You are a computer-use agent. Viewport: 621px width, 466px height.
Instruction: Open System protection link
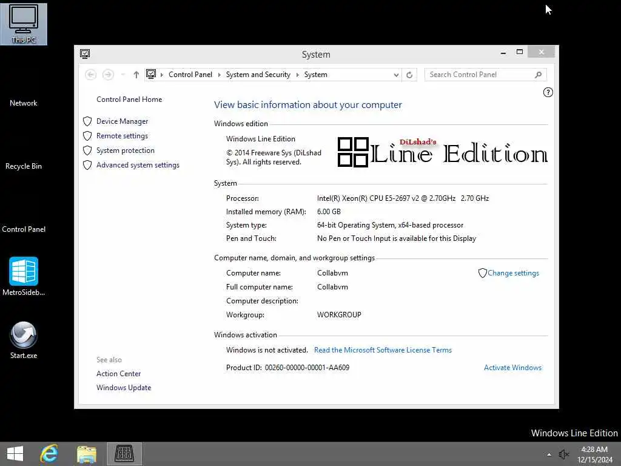coord(125,150)
